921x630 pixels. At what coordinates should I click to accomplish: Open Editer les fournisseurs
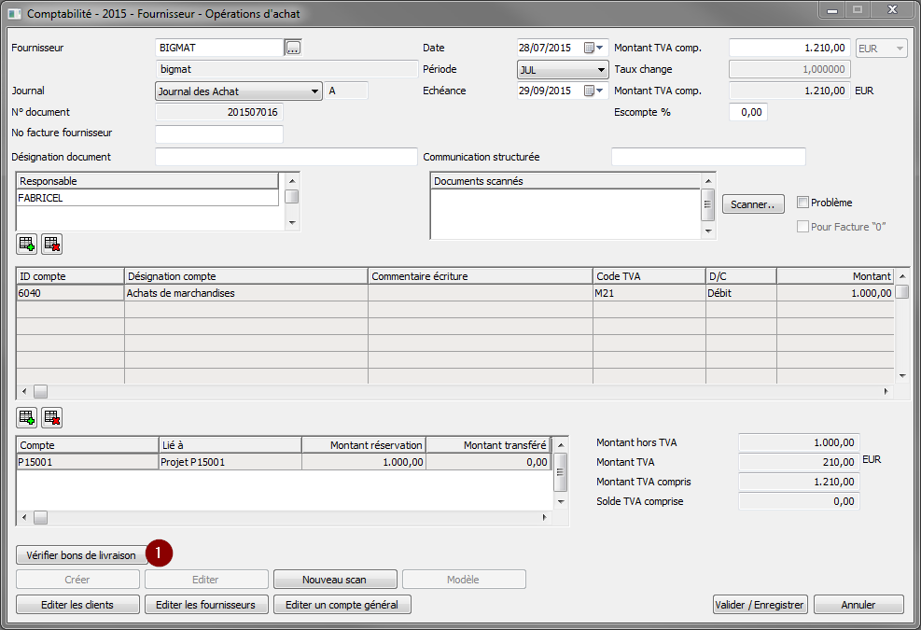click(206, 605)
